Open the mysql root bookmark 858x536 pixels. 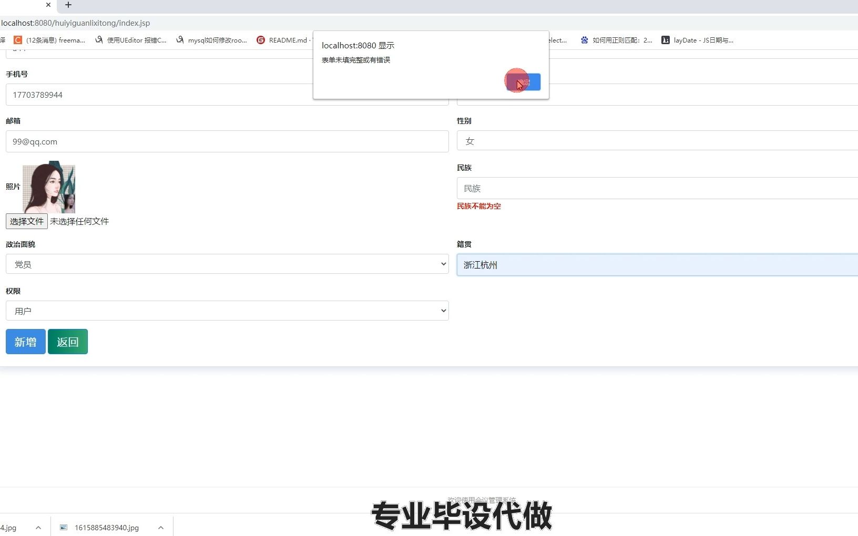point(211,40)
